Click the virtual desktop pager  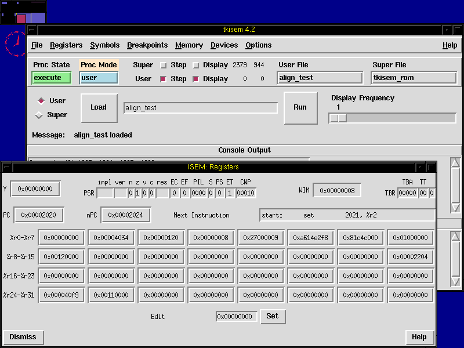click(x=23, y=12)
